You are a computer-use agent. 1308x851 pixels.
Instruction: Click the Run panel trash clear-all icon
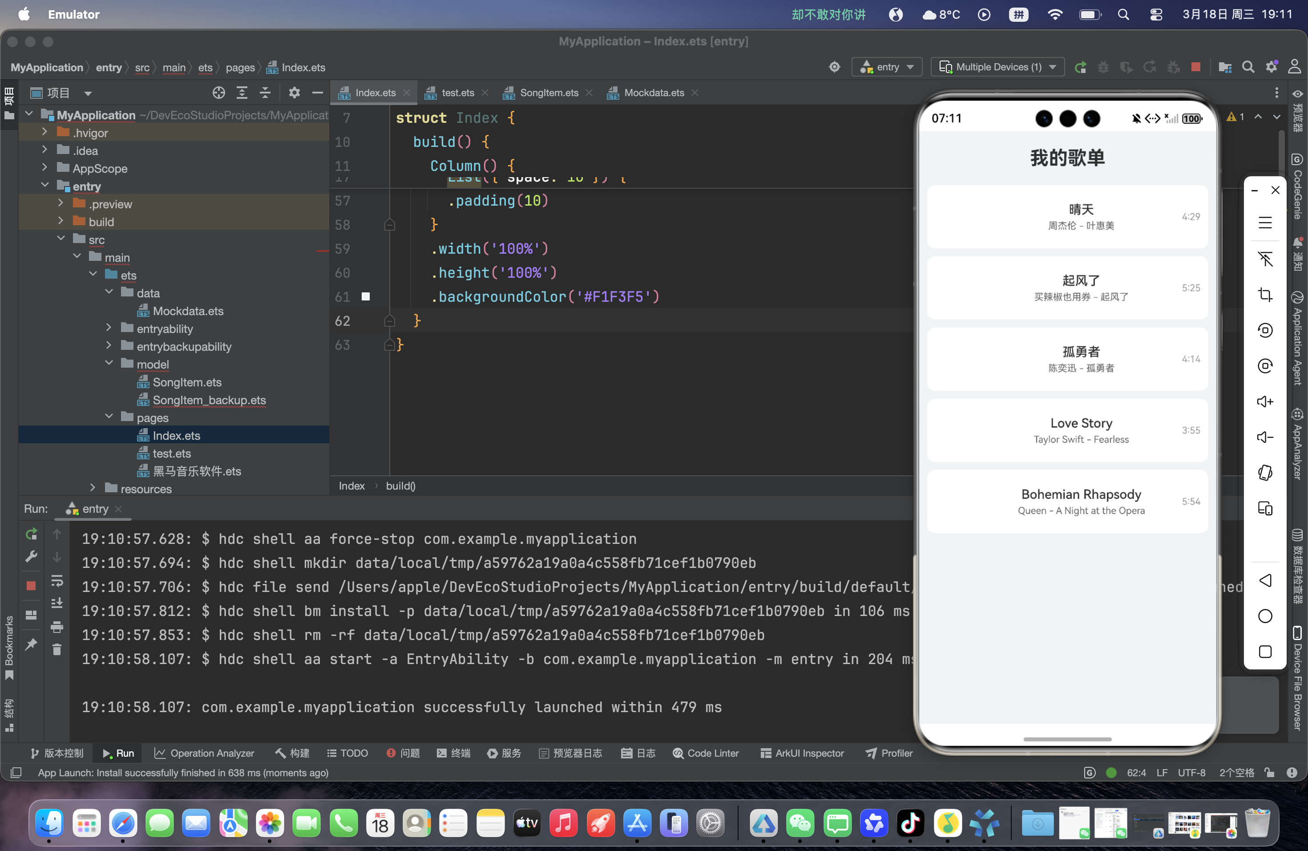[57, 650]
